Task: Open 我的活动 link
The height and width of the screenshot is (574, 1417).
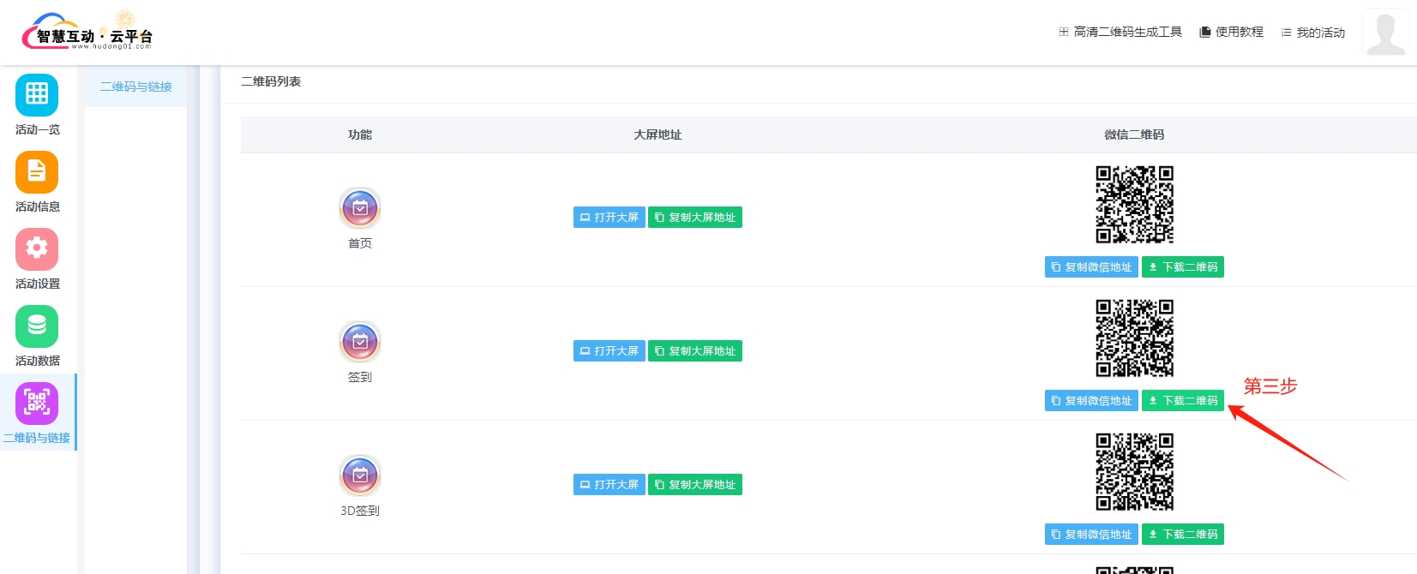Action: 1313,33
